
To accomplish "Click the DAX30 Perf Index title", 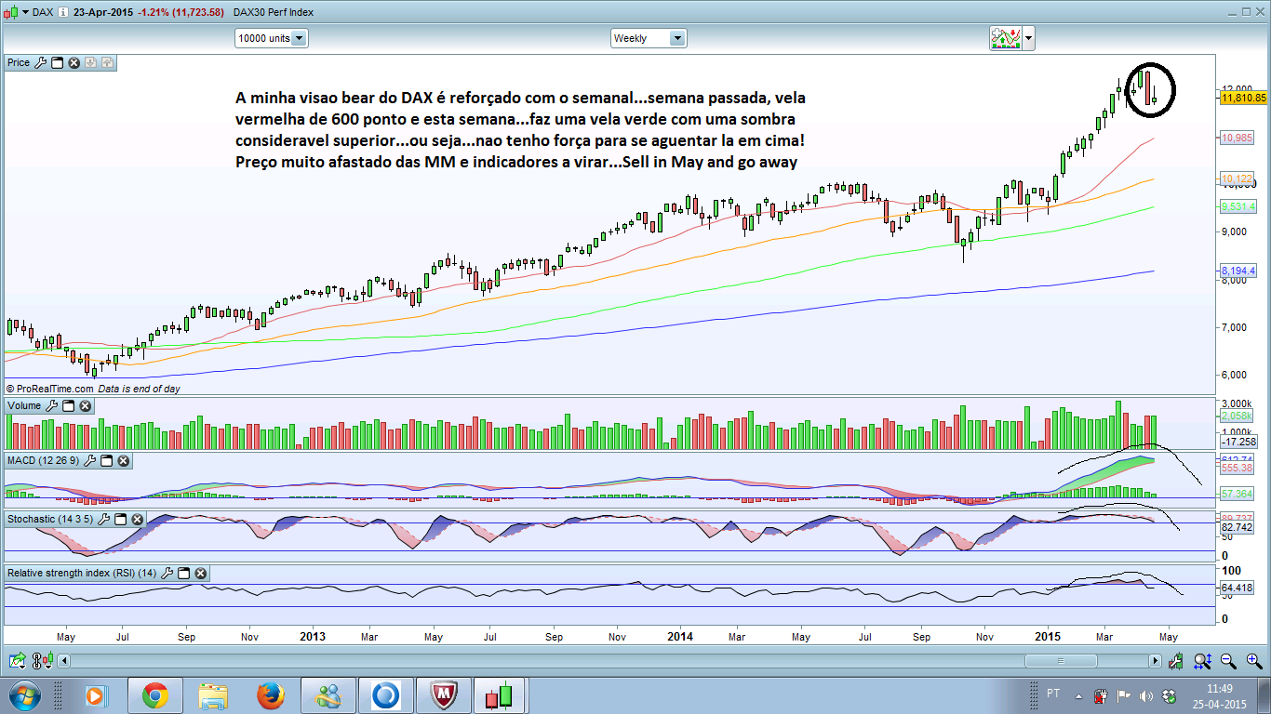I will click(x=274, y=12).
